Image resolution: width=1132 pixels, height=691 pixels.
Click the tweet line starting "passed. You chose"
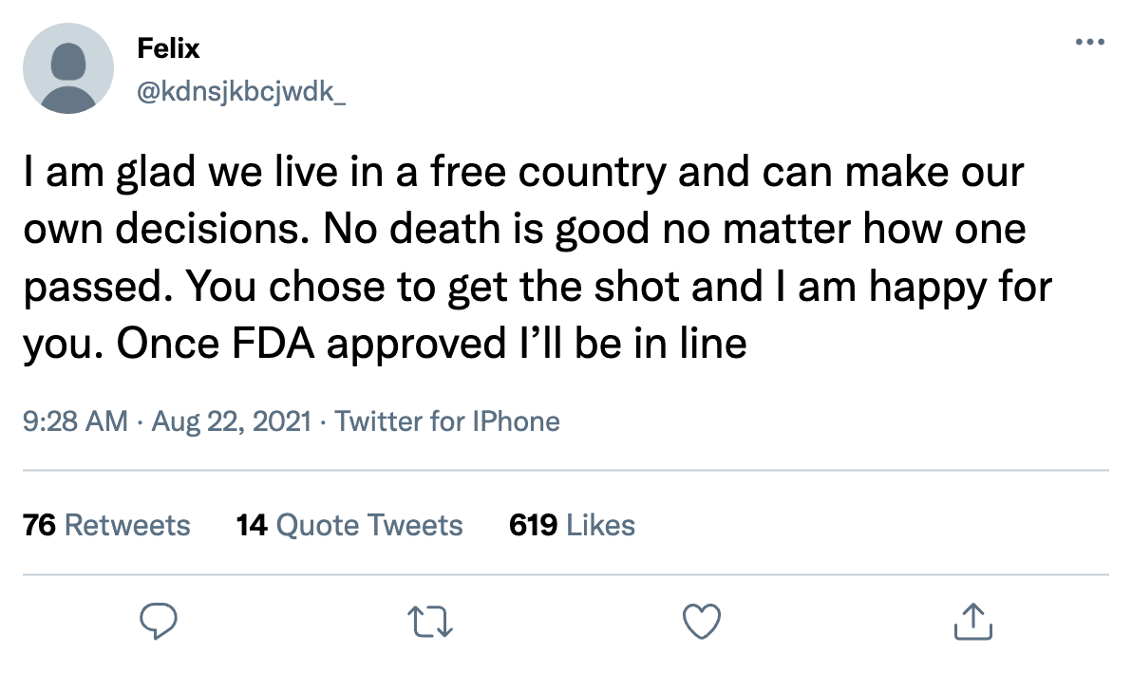pos(537,286)
